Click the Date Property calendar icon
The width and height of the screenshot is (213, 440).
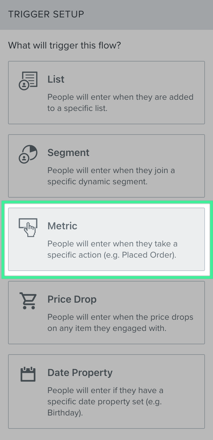28,374
